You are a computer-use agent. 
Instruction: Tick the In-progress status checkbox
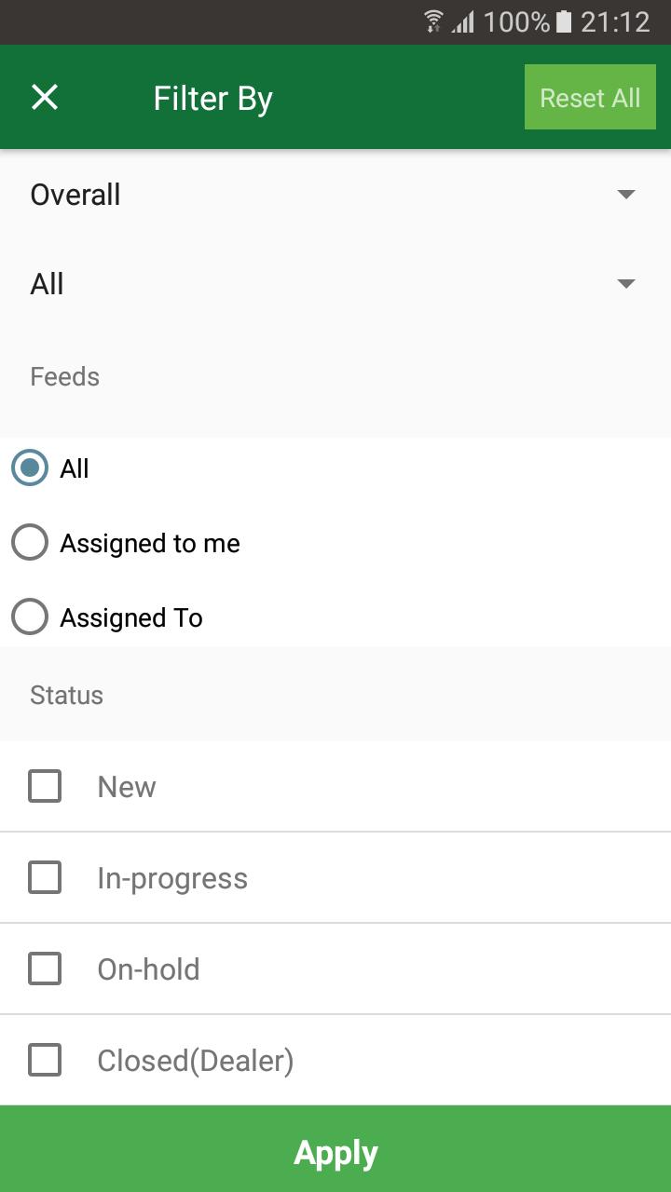[x=45, y=877]
